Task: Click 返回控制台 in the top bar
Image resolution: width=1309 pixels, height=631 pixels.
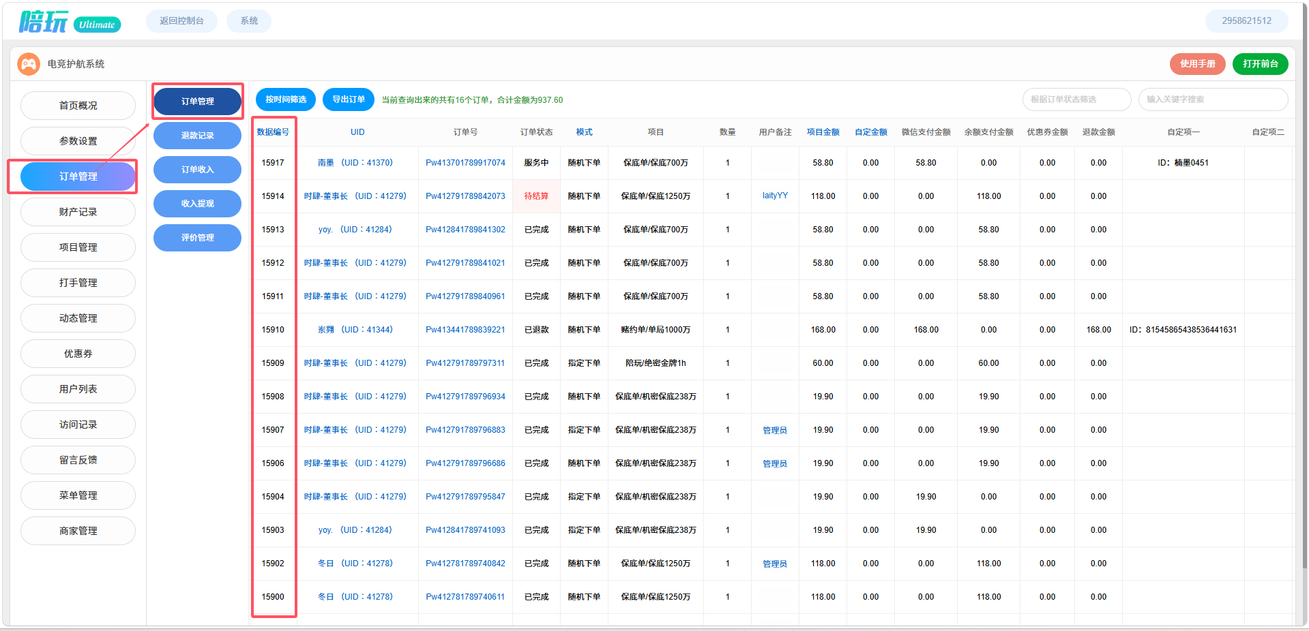Action: click(181, 21)
